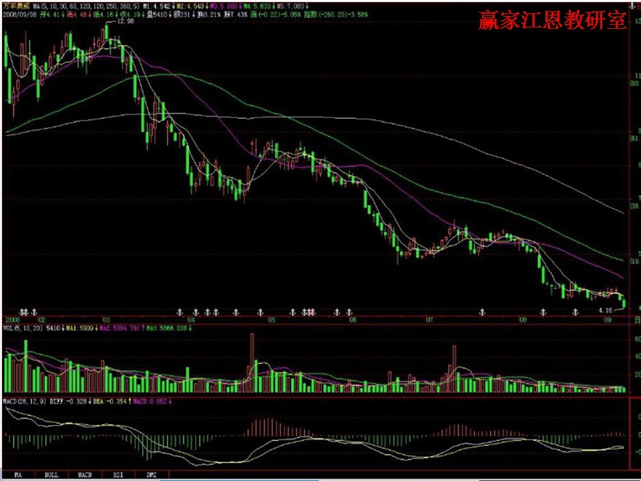The height and width of the screenshot is (481, 641).
Task: Click the 4.16 low price marker
Action: click(605, 311)
